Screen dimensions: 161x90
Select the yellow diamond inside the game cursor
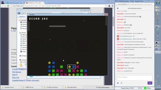coord(69,67)
